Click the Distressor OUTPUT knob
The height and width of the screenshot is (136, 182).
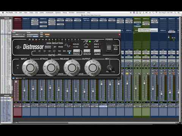click(93, 68)
